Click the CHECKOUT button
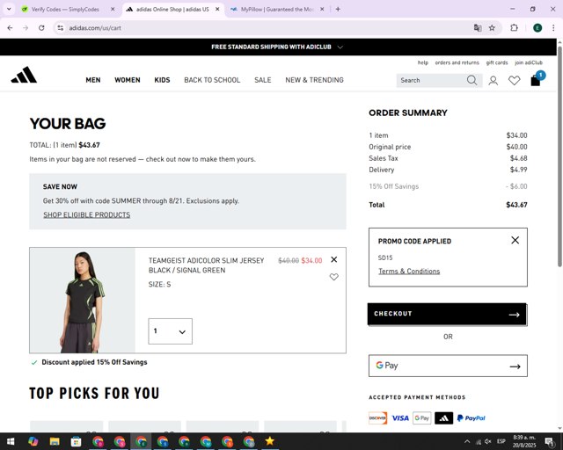Viewport: 563px width, 450px height. [x=447, y=314]
